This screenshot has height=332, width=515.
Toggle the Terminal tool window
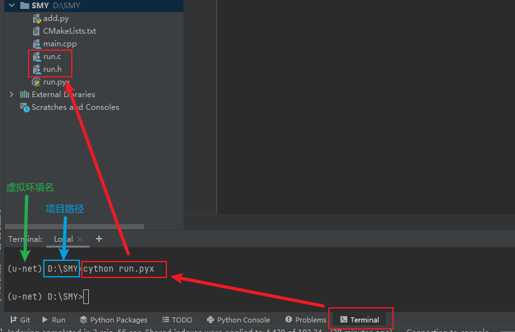click(x=359, y=320)
